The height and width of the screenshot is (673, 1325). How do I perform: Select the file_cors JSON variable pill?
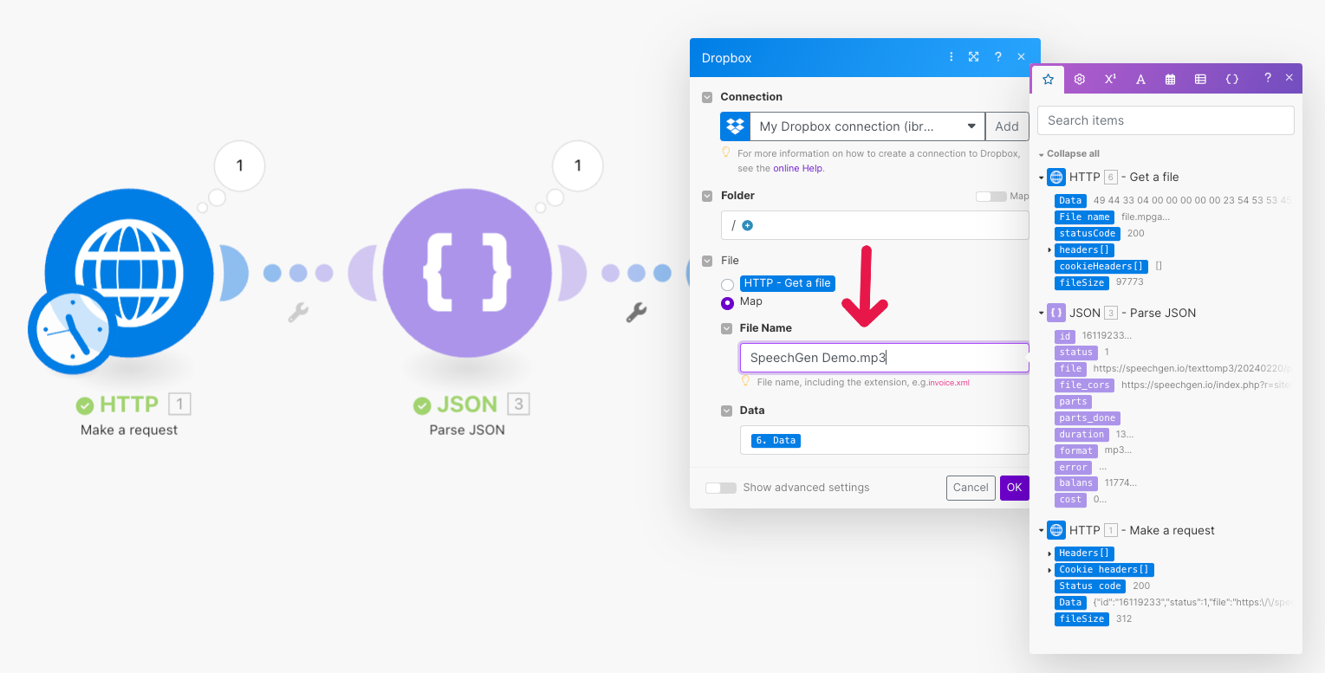click(1084, 385)
